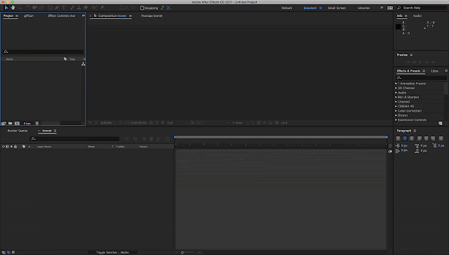Image resolution: width=449 pixels, height=255 pixels.
Task: Switch to the gifGun panel tab
Action: coord(29,15)
